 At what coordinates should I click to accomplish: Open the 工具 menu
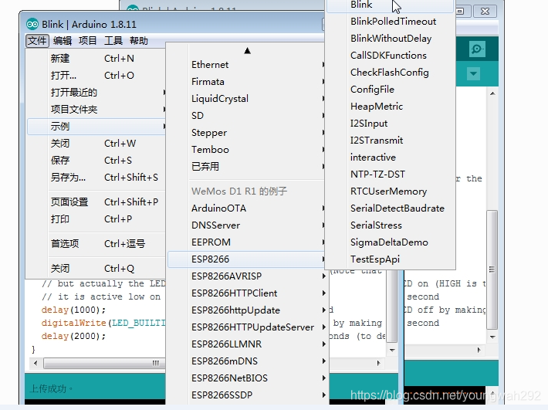[113, 41]
